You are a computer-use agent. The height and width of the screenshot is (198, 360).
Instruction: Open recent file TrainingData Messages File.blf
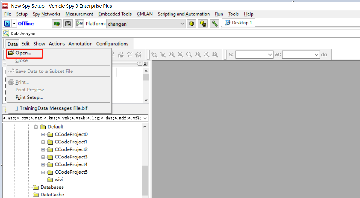(x=52, y=108)
